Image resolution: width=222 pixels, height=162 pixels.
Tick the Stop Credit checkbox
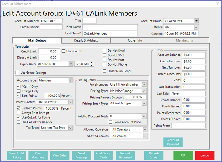(63, 51)
